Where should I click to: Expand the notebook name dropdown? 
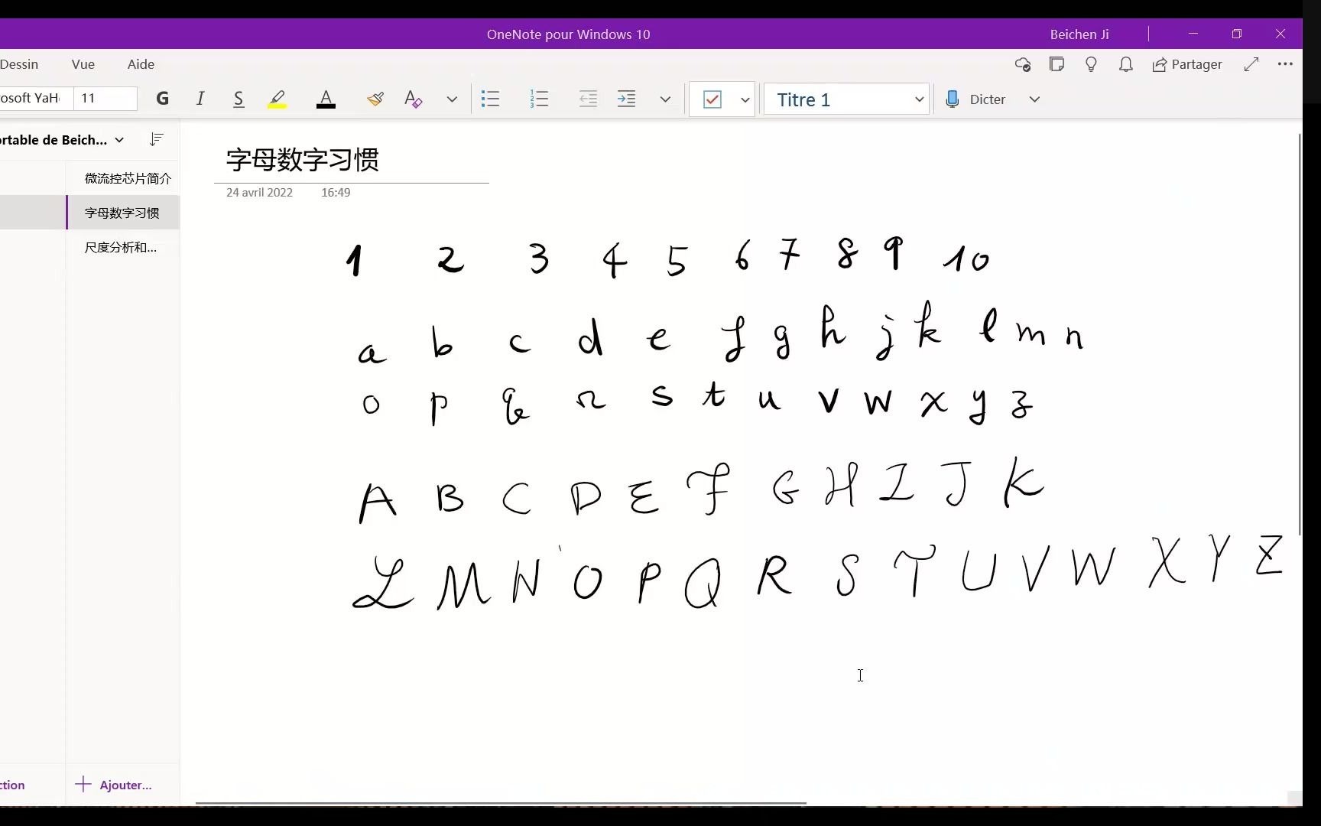click(x=119, y=140)
